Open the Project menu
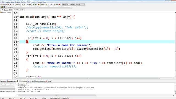The image size is (176, 99). (17, 2)
